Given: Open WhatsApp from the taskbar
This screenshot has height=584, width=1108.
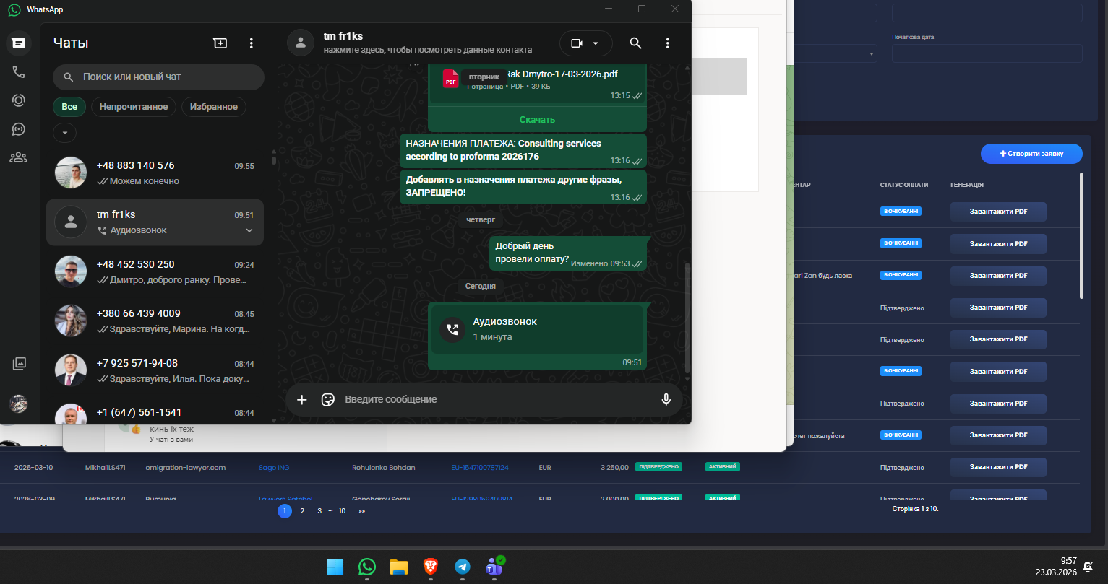Looking at the screenshot, I should coord(367,567).
